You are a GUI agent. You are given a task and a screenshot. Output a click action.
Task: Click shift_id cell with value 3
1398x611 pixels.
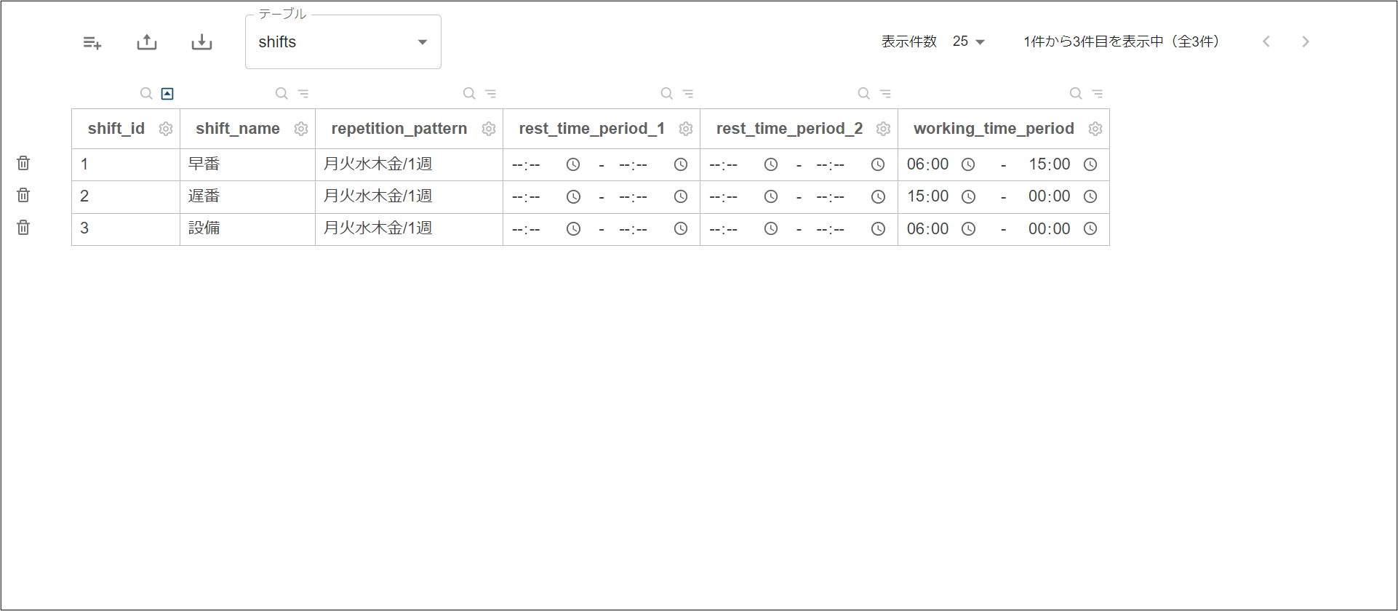click(x=126, y=228)
